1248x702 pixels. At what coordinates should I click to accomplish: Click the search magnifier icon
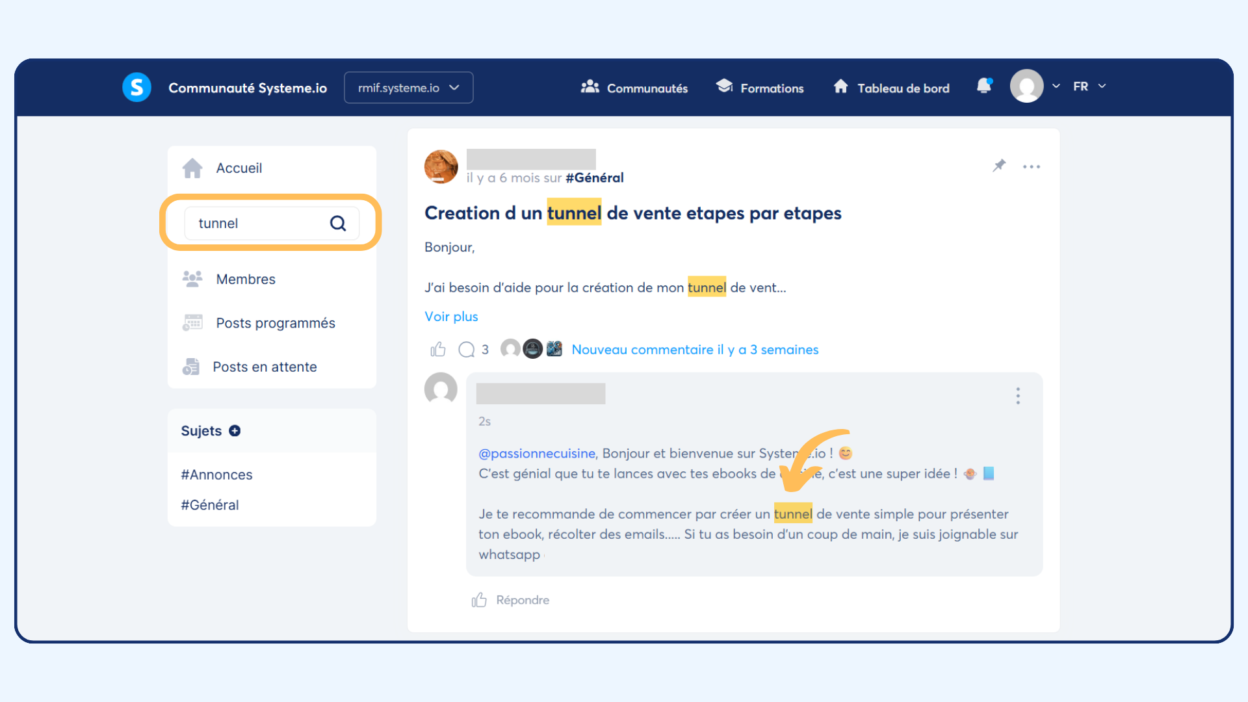click(338, 224)
